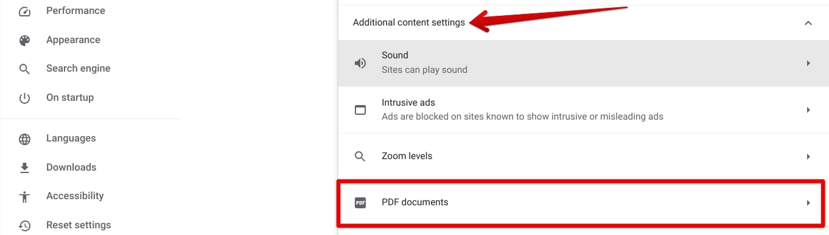
Task: Open Search engine settings
Action: point(79,69)
